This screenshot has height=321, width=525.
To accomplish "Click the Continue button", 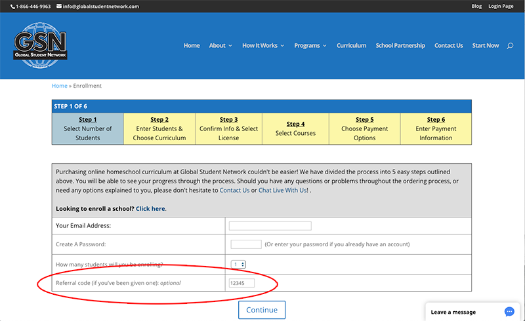I will pyautogui.click(x=262, y=310).
